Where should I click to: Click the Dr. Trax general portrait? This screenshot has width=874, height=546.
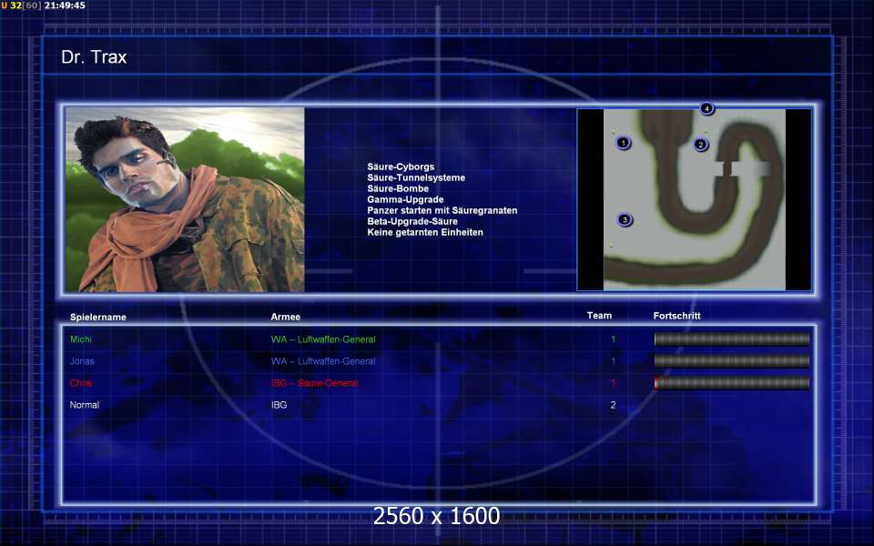tap(185, 200)
